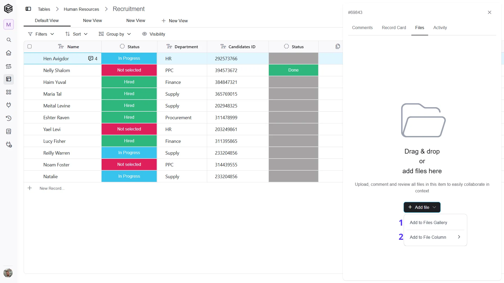This screenshot has width=504, height=283.
Task: Open the workflows icon in the sidebar
Action: (x=9, y=66)
